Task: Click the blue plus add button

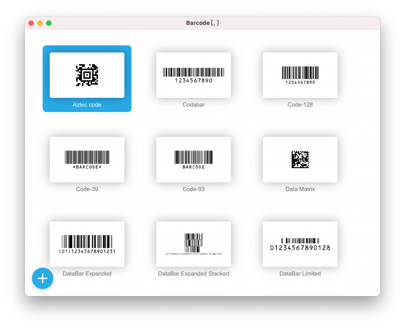Action: 43,278
